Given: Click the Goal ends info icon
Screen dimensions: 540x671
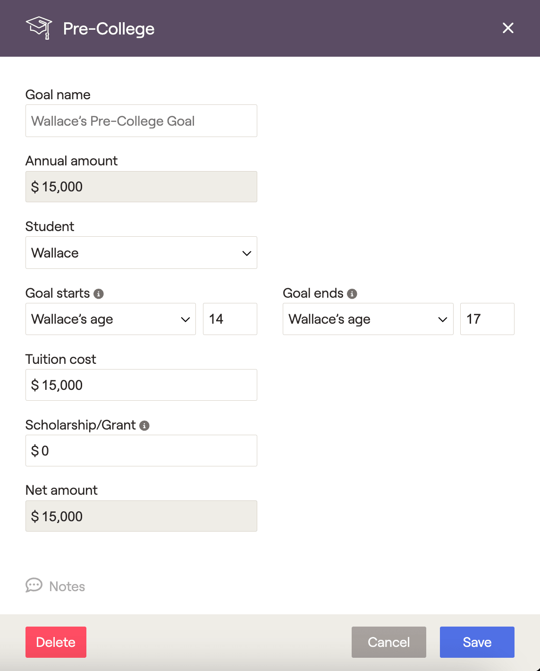Looking at the screenshot, I should (352, 294).
